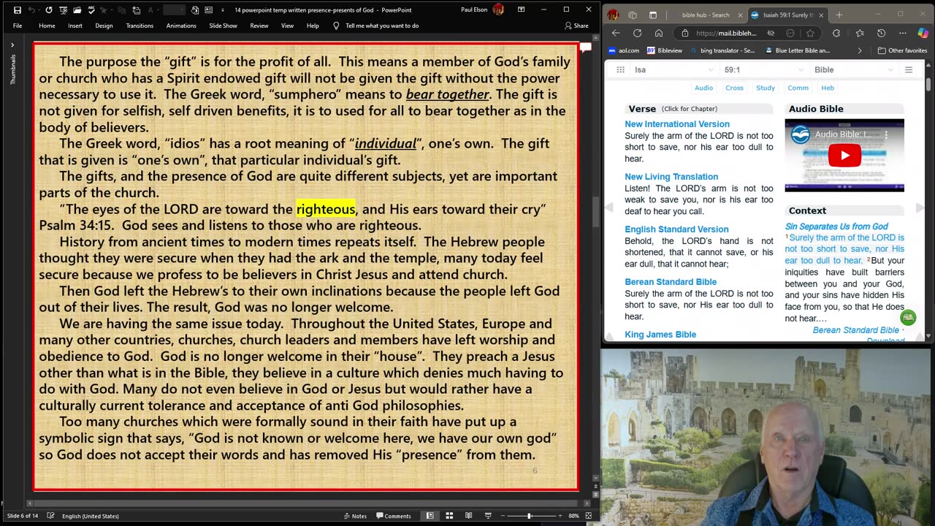Screen dimensions: 935x526
Task: Show more favorites bar items chevron
Action: 860,50
